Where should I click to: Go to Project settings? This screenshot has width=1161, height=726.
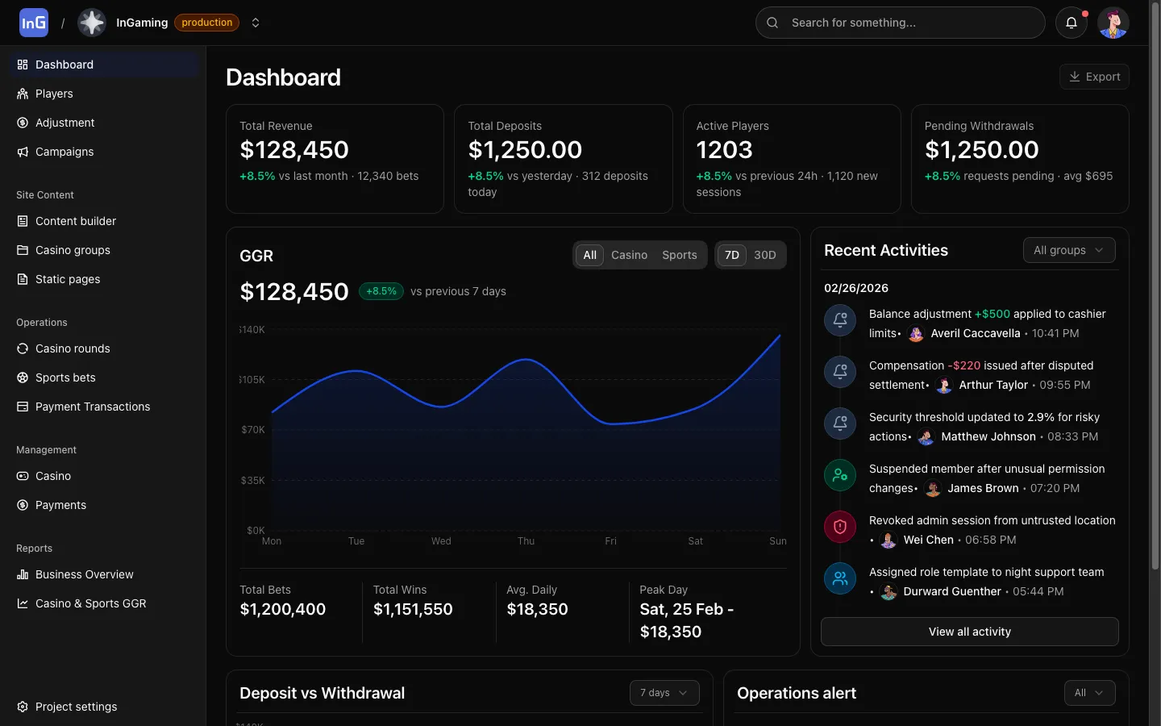(x=75, y=707)
